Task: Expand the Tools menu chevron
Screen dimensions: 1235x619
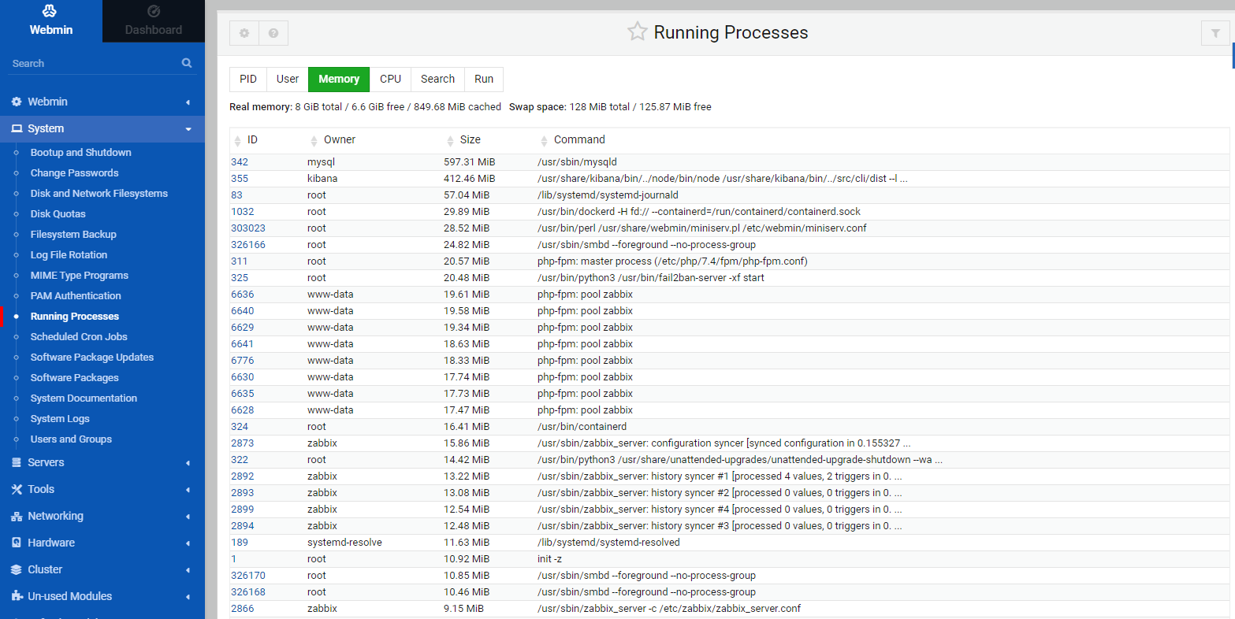Action: pyautogui.click(x=188, y=490)
